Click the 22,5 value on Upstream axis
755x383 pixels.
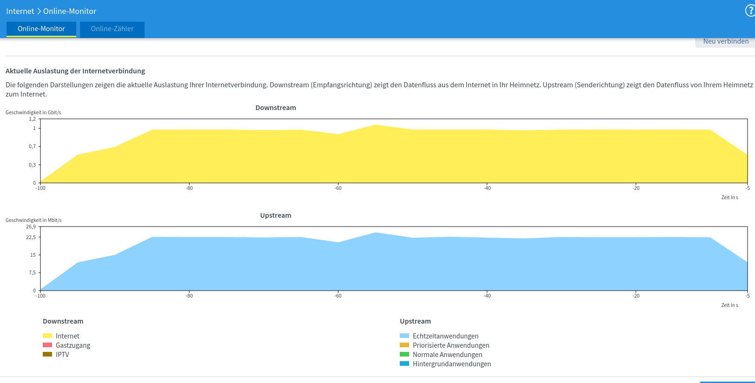(x=31, y=237)
